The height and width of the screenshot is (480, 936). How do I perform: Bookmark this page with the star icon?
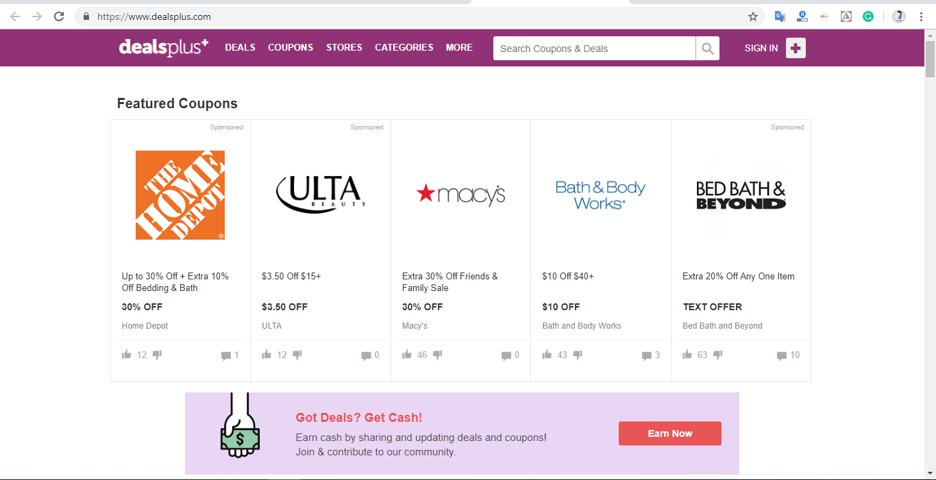pyautogui.click(x=753, y=16)
